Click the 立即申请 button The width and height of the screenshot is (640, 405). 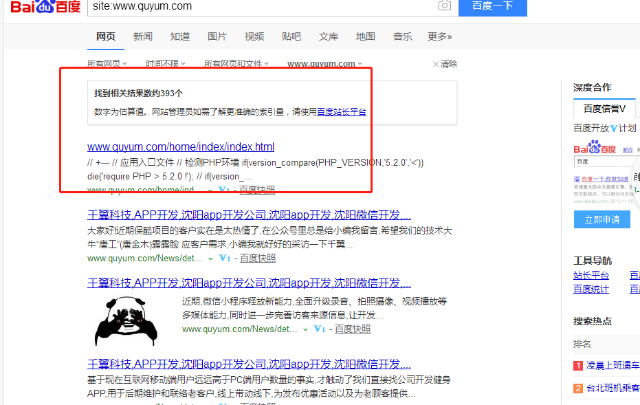tap(602, 219)
